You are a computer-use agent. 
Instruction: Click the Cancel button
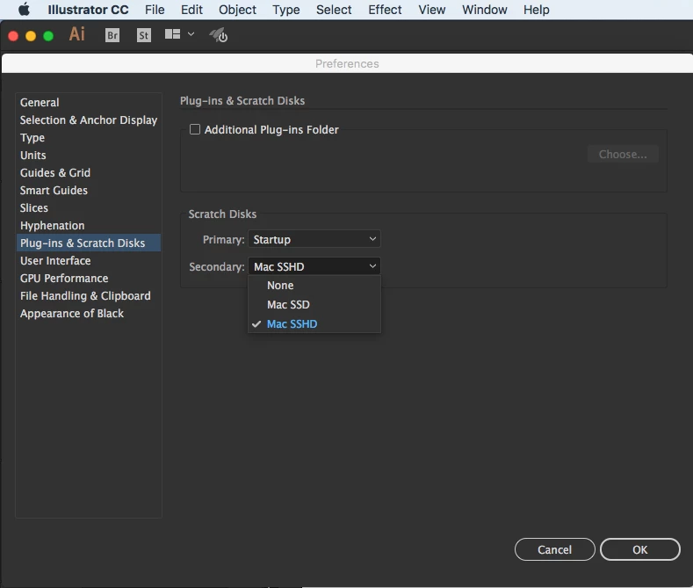coord(555,549)
